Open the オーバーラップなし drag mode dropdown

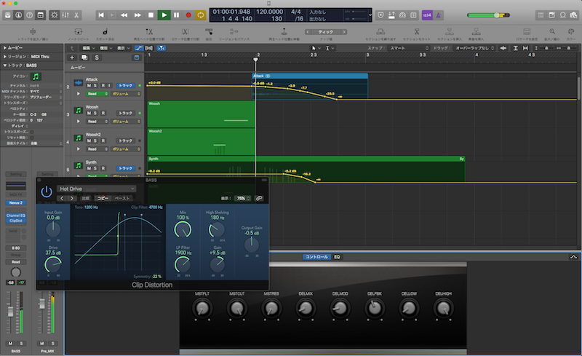474,48
